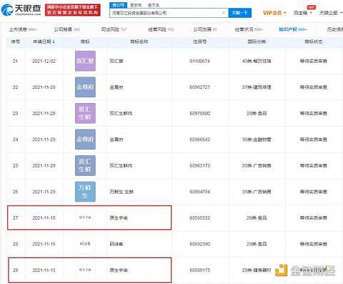Click the 金尊府 trademark icon in row 24
The width and height of the screenshot is (343, 284).
click(x=85, y=139)
